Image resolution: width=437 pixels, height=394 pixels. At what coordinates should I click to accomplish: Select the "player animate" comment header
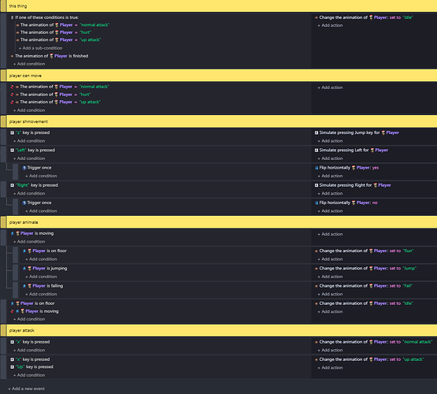click(221, 222)
